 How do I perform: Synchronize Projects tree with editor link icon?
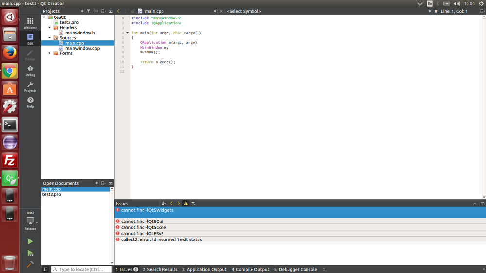point(96,11)
